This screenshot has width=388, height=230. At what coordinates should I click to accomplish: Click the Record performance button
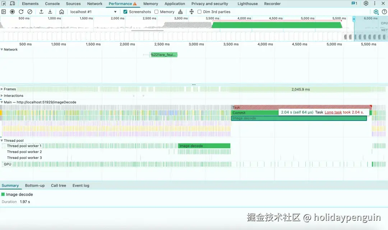[x=12, y=12]
